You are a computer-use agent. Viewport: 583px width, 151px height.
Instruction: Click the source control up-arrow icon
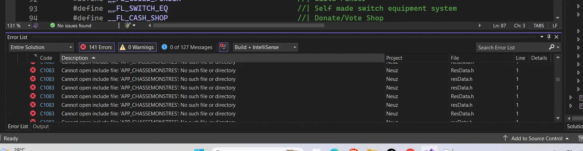coord(505,138)
